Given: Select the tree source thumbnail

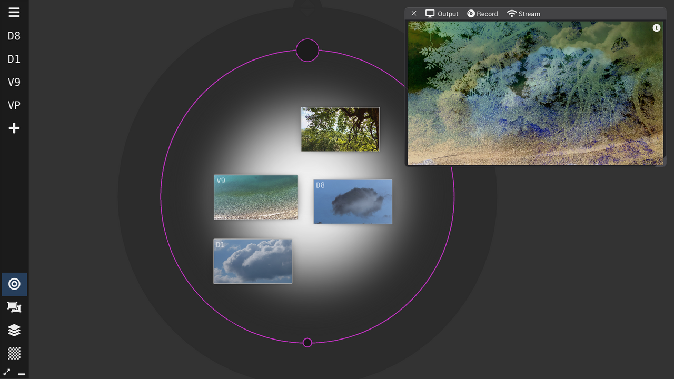Looking at the screenshot, I should coord(340,129).
